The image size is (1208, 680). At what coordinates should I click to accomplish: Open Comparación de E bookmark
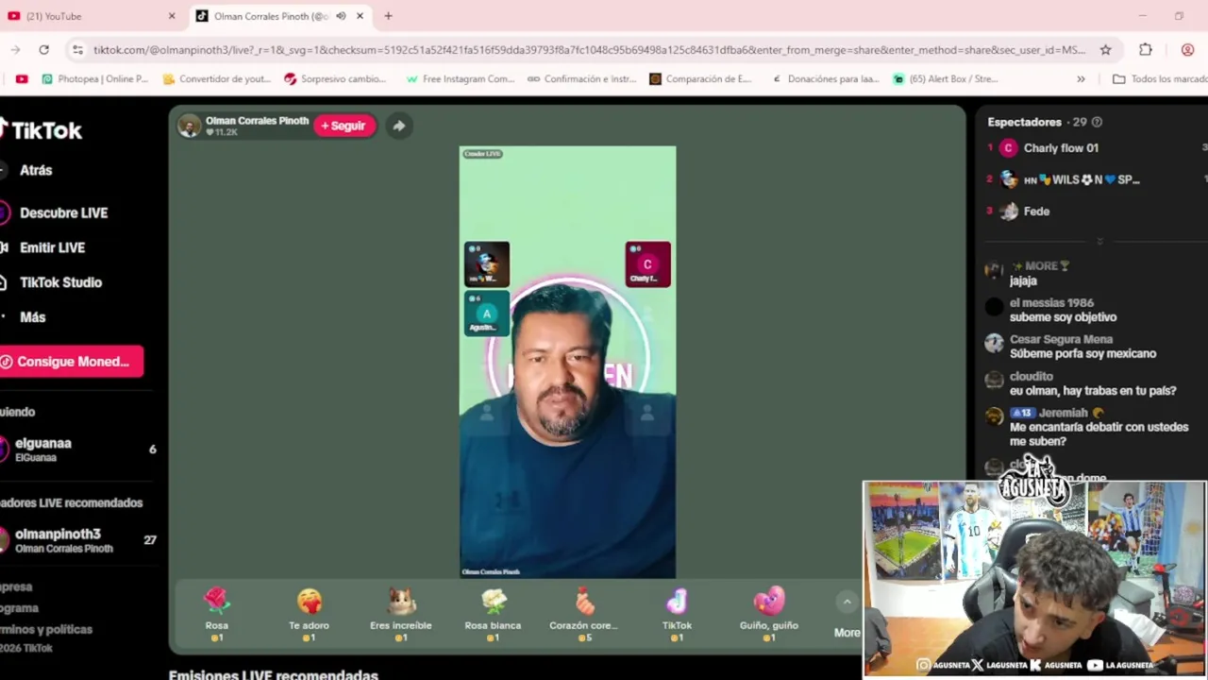tap(701, 79)
